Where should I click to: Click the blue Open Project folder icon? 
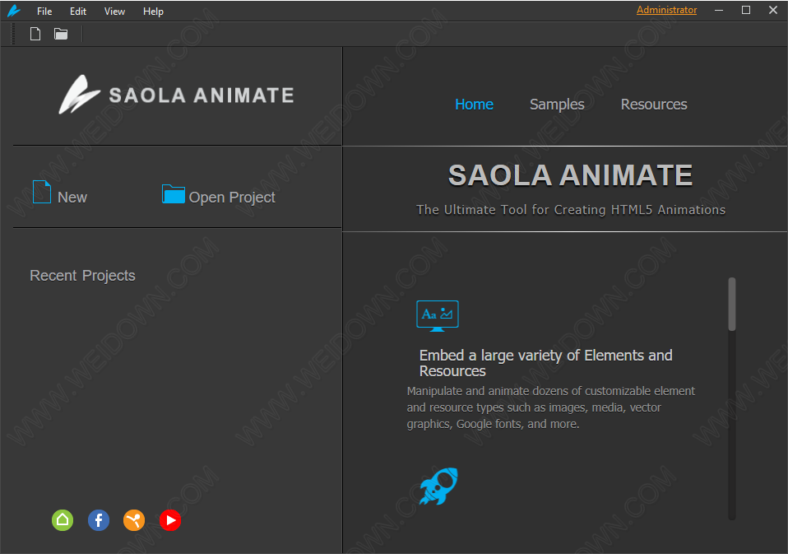(x=174, y=194)
